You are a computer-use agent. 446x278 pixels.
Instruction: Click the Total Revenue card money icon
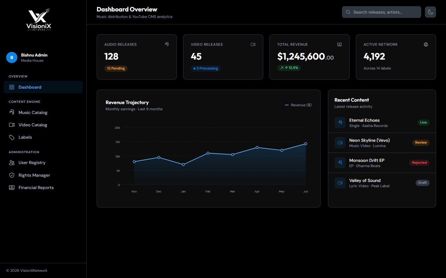click(339, 44)
